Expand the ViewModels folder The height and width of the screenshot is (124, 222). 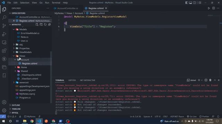[x=14, y=52]
